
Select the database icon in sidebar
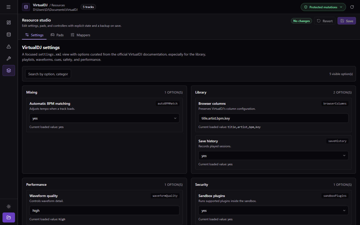(9, 34)
